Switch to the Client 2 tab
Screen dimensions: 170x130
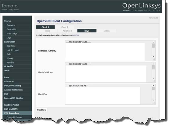65,27
